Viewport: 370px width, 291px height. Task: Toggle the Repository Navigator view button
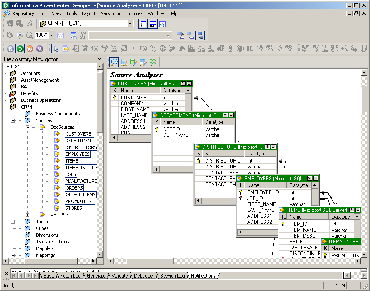tap(143, 24)
